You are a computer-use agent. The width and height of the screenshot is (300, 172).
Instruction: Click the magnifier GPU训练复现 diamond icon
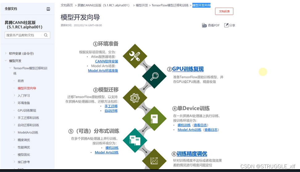click(154, 76)
